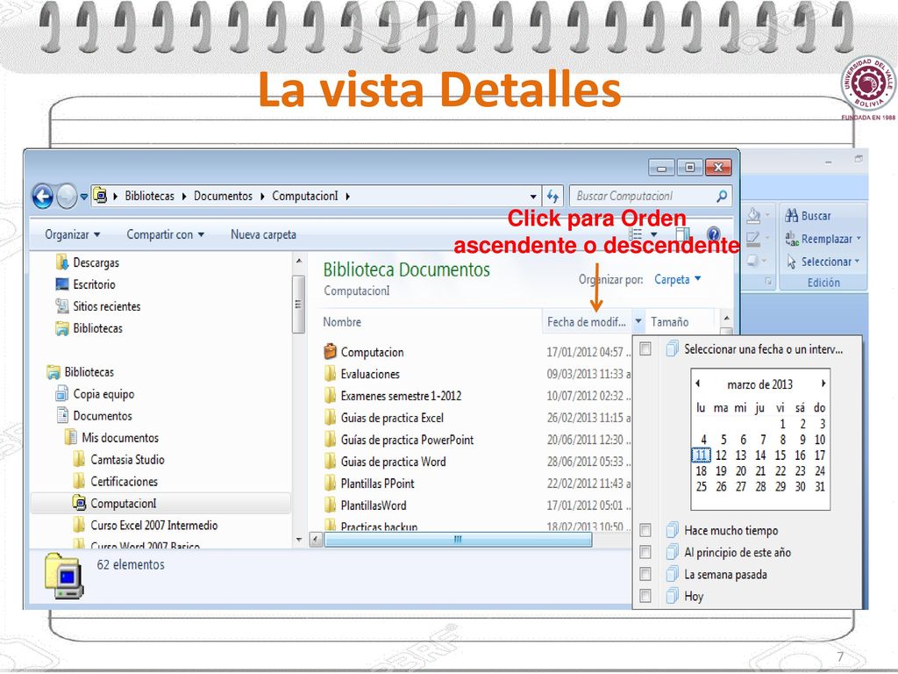Image resolution: width=898 pixels, height=674 pixels.
Task: Select Curso Excel 2007 Intermedio folder
Action: 146,525
